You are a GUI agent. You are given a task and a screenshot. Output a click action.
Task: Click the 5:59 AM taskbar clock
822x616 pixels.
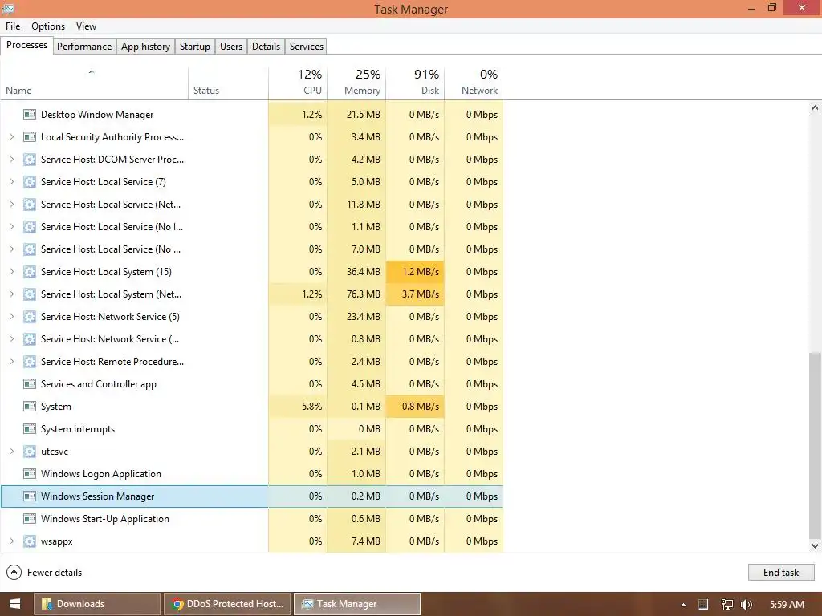click(787, 605)
